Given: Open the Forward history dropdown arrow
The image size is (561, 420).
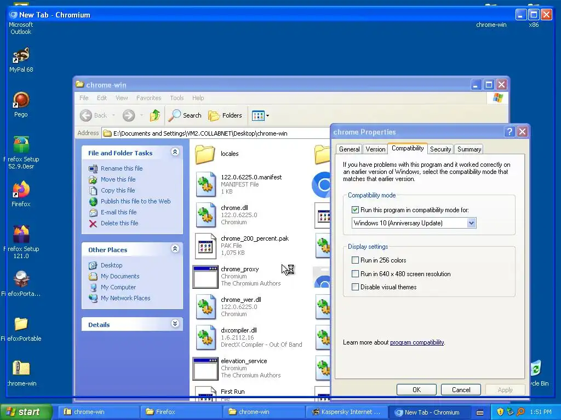Looking at the screenshot, I should (142, 115).
